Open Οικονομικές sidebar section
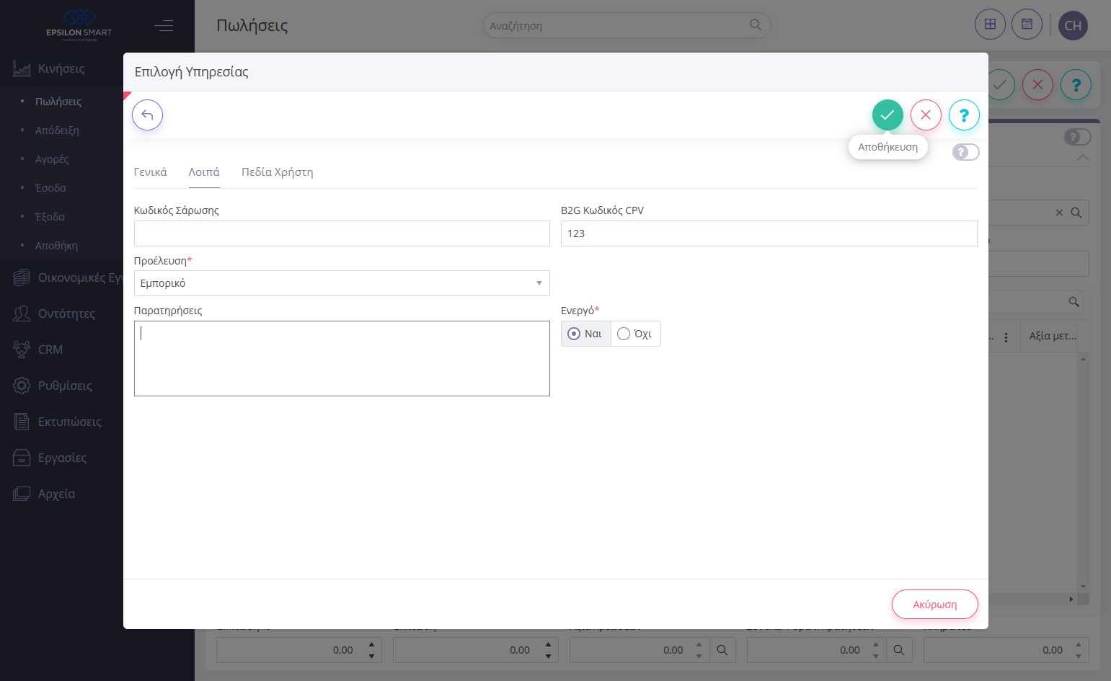This screenshot has width=1111, height=681. pos(69,277)
